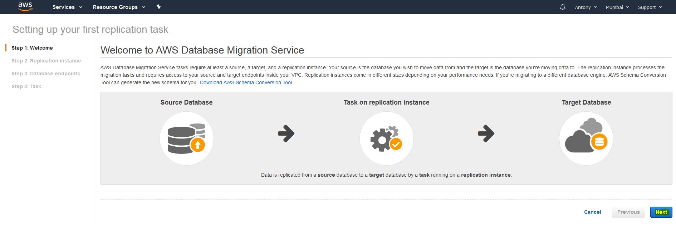
Task: Expand the Antony account menu
Action: point(586,7)
